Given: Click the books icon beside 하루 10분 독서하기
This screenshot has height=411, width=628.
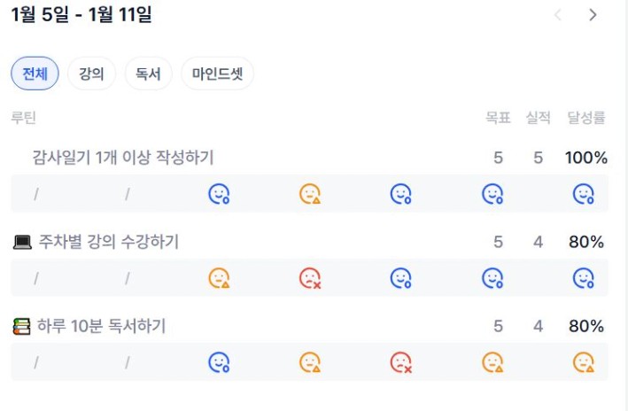Looking at the screenshot, I should (22, 327).
